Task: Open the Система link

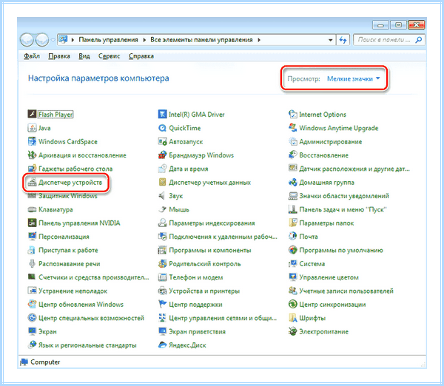Action: click(x=312, y=264)
